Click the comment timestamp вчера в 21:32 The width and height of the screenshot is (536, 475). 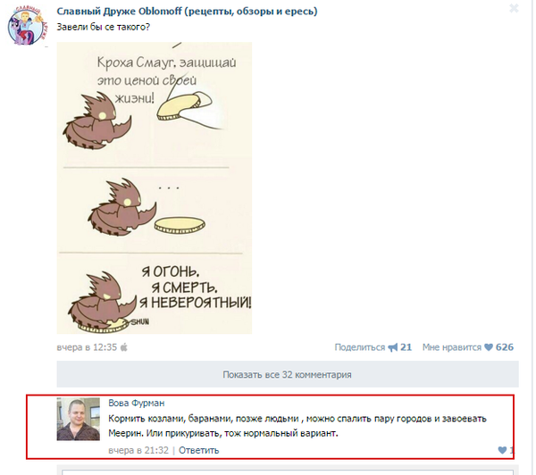click(x=138, y=450)
